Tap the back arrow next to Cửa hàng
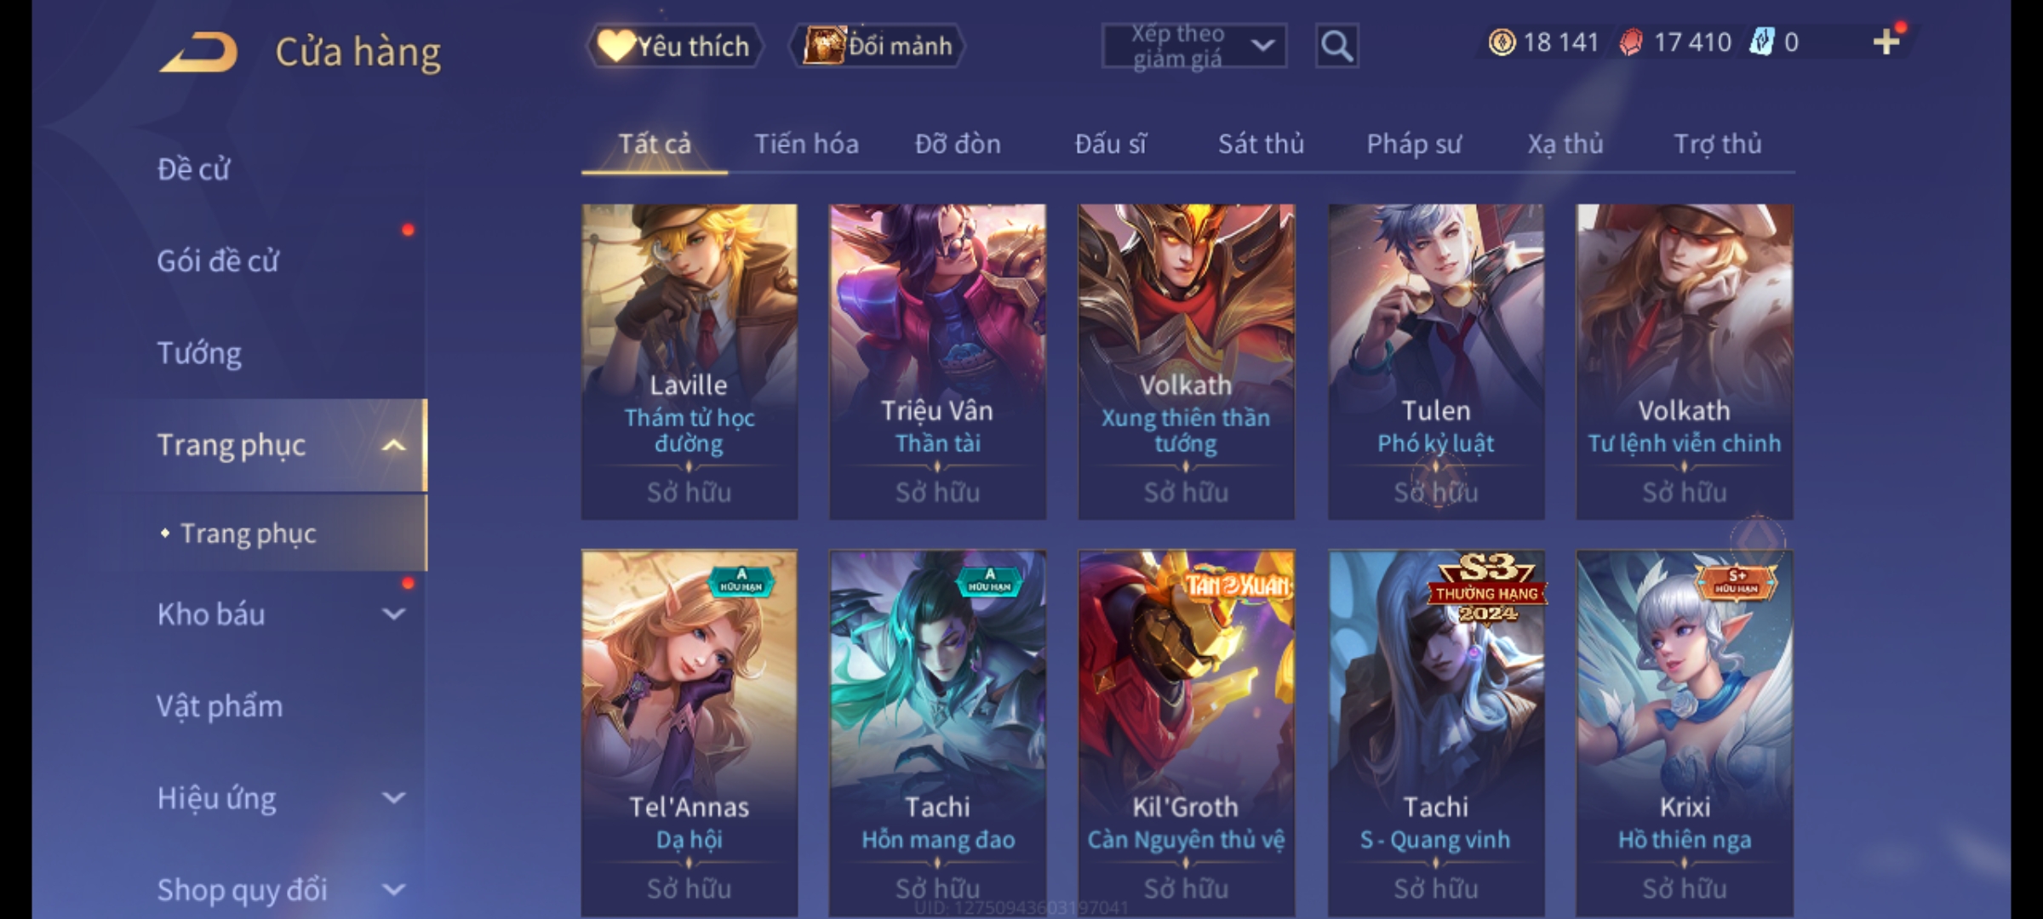Viewport: 2043px width, 919px height. click(x=198, y=52)
